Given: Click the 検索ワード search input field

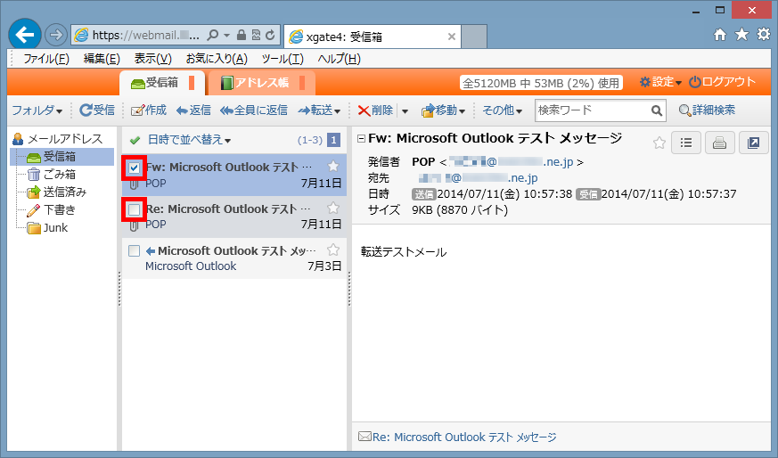Looking at the screenshot, I should pyautogui.click(x=591, y=110).
